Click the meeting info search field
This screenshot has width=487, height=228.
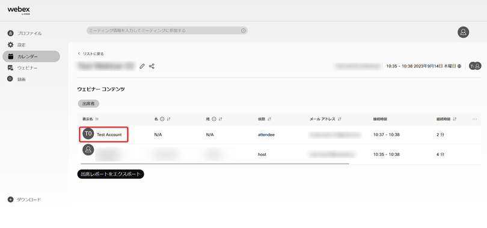(x=167, y=31)
